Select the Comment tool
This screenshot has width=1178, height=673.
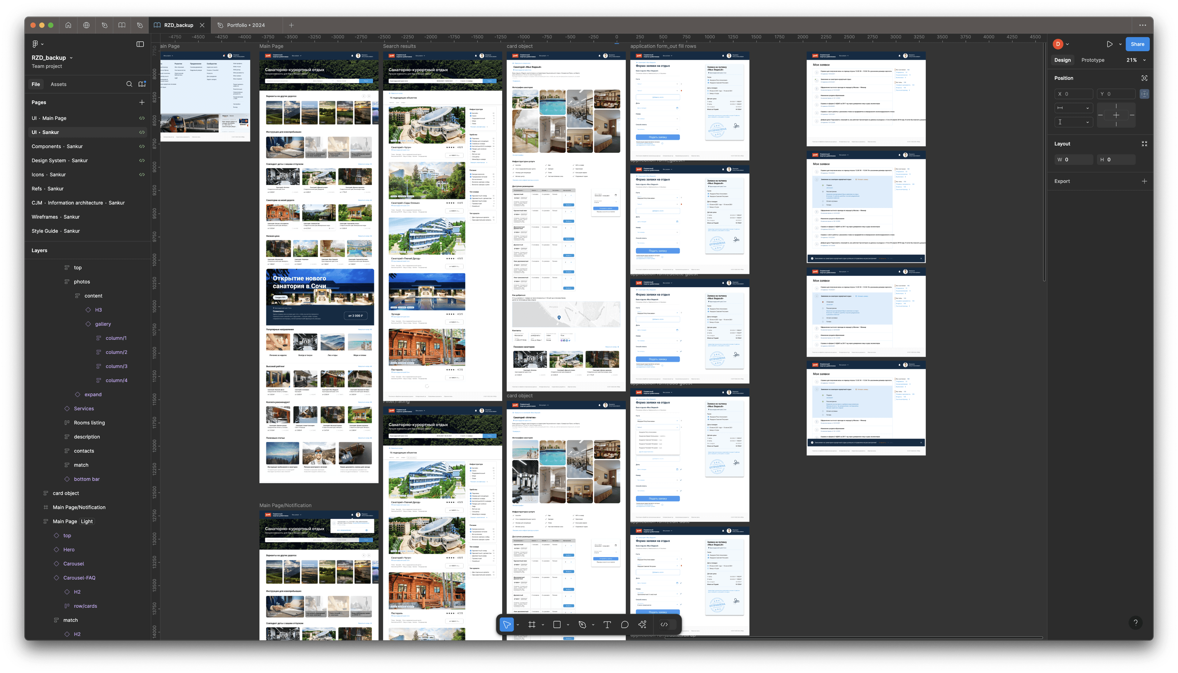(625, 625)
